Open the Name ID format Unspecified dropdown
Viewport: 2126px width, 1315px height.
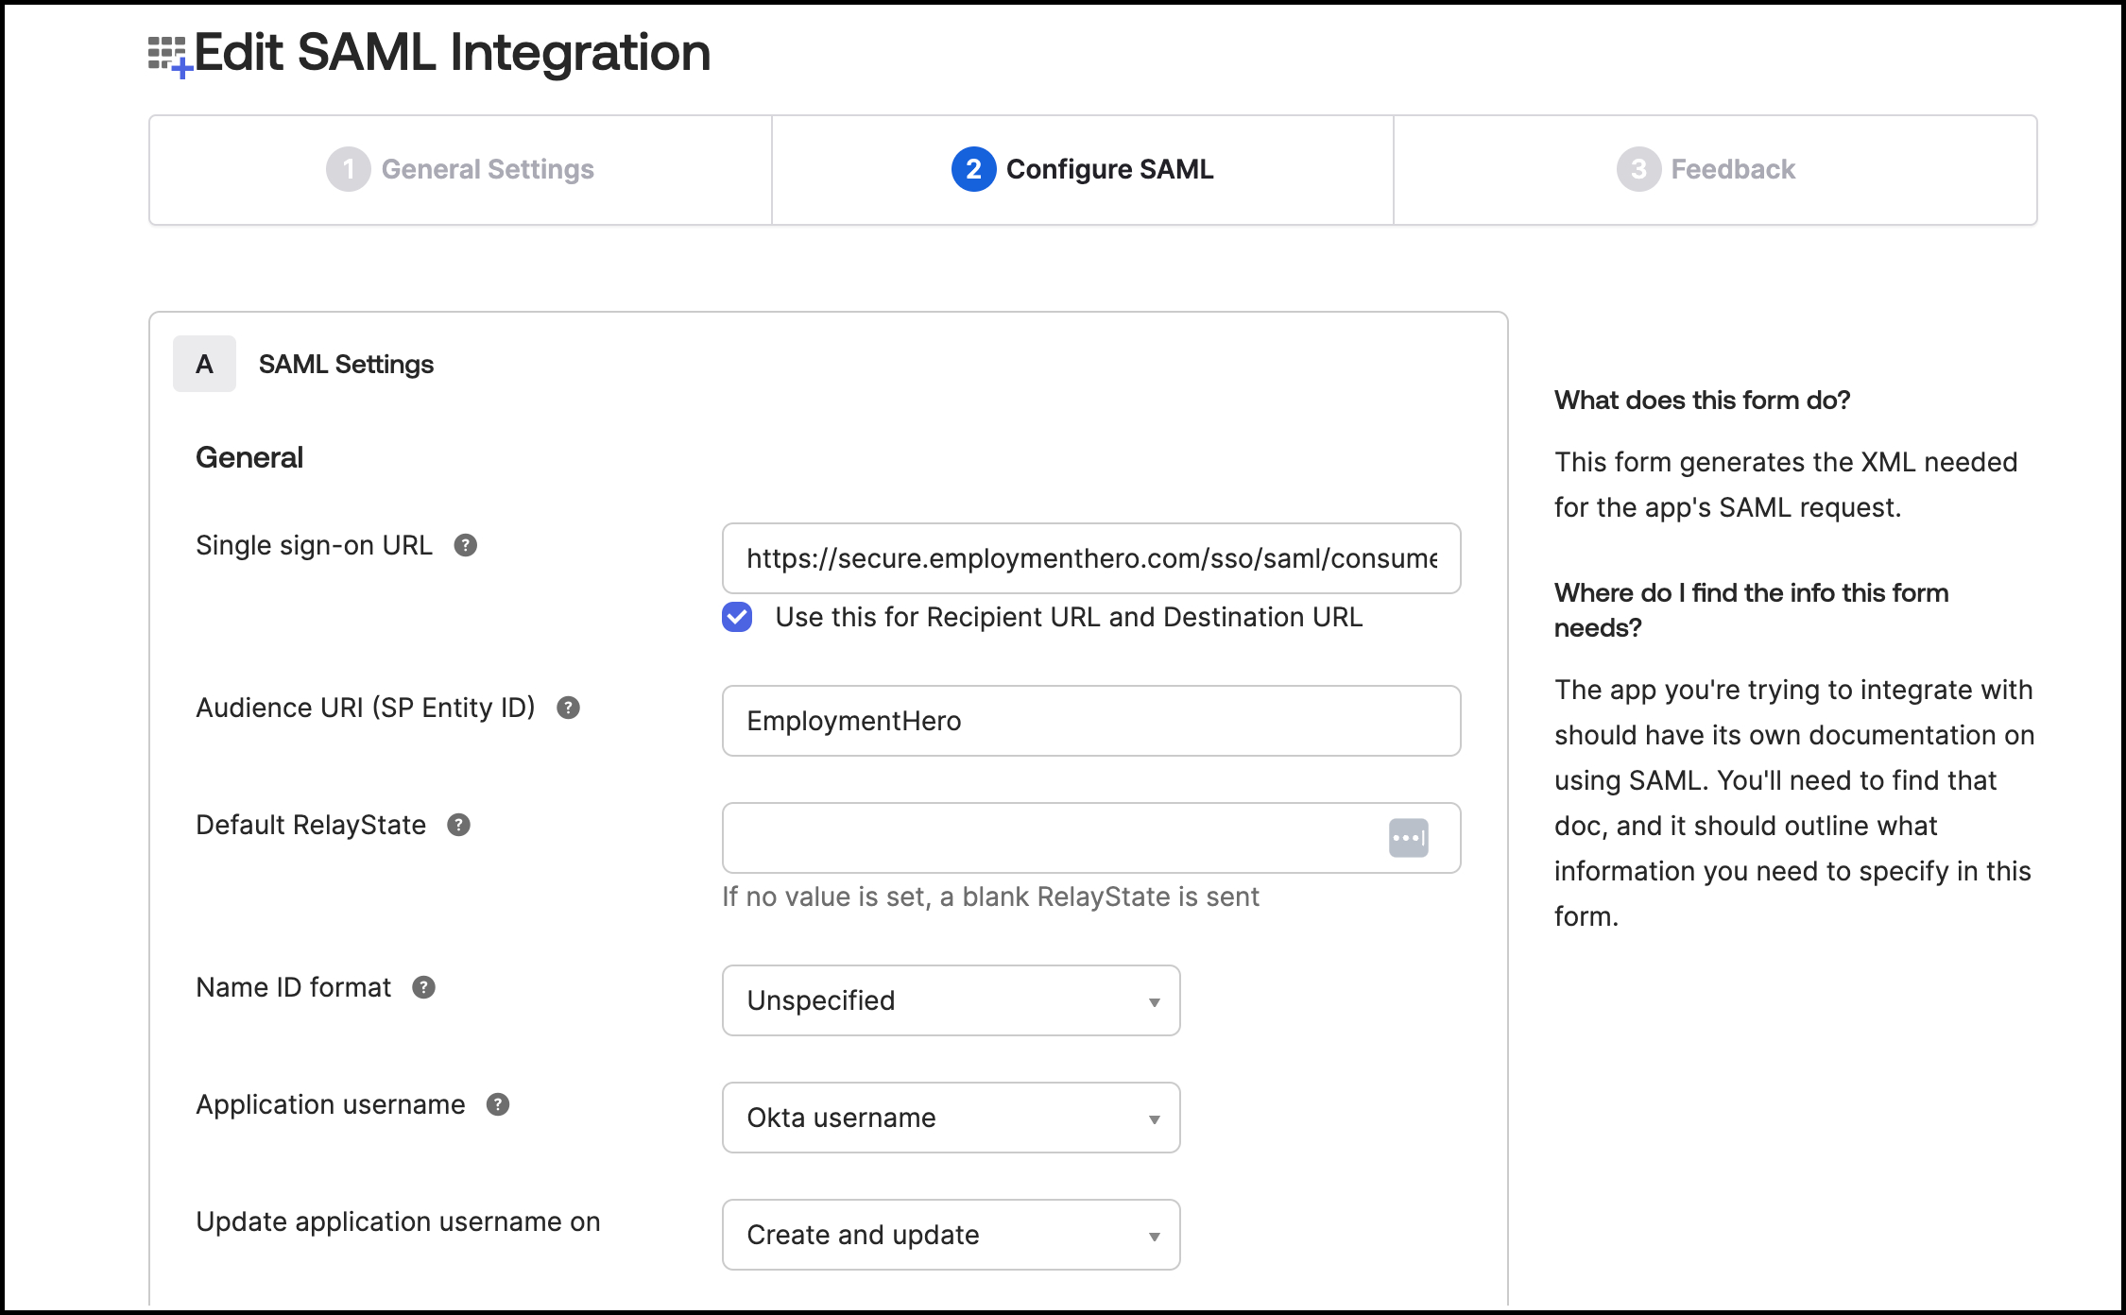[x=951, y=1000]
